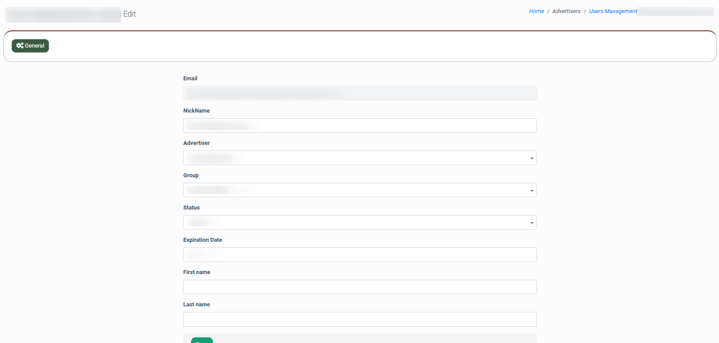The height and width of the screenshot is (343, 719).
Task: Focus the Last name input
Action: click(x=360, y=319)
